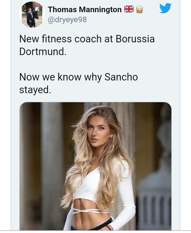Screen dimensions: 191x233
Task: Click the UK flag emoji beside the name
Action: point(129,10)
